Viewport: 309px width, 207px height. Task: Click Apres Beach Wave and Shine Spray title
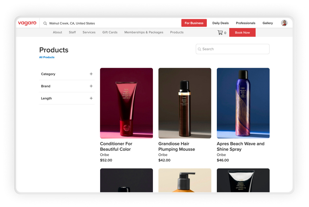pos(241,146)
